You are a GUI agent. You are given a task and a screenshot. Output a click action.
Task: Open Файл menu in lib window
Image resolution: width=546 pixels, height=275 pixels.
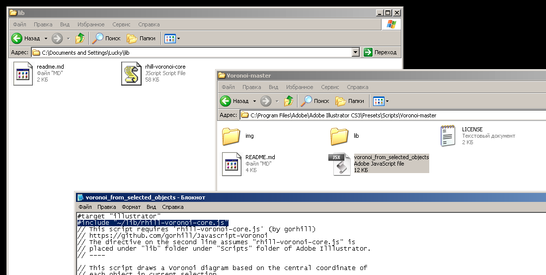click(19, 24)
